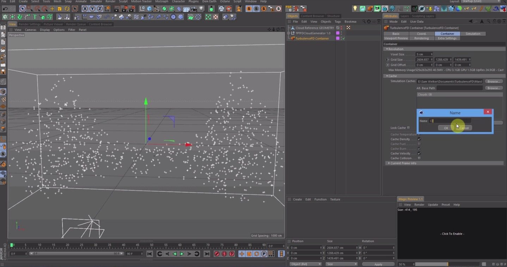The height and width of the screenshot is (267, 507).
Task: Toggle Cache Density checkbox
Action: point(419,139)
